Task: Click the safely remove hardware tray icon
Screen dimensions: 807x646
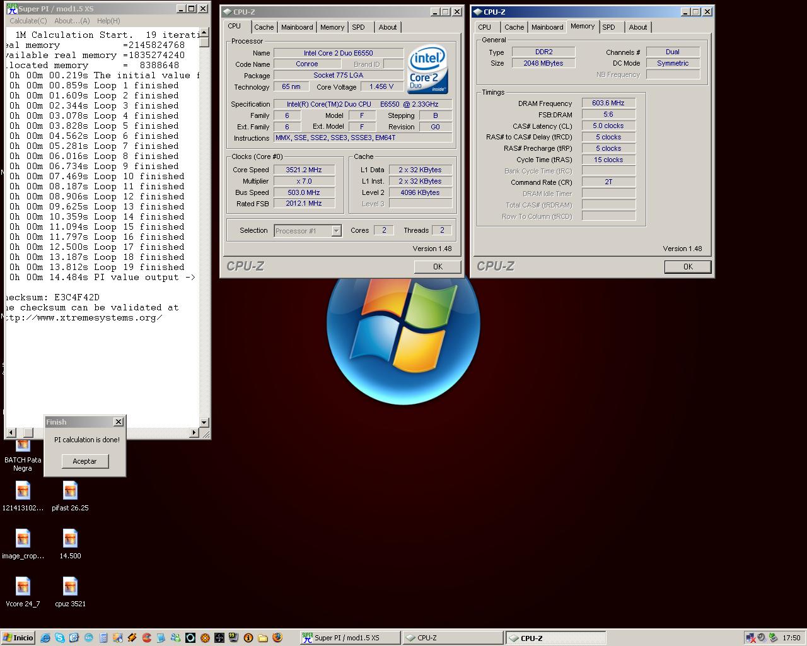Action: 773,638
